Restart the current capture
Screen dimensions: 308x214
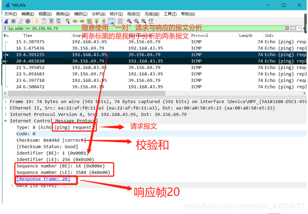point(21,21)
